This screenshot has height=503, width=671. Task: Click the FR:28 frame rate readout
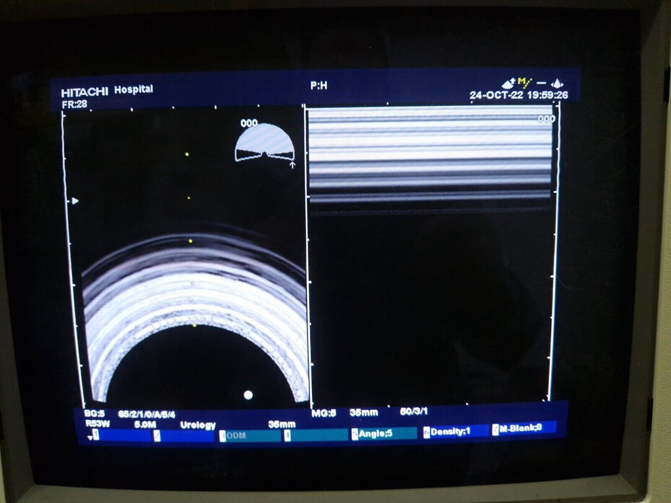(75, 104)
